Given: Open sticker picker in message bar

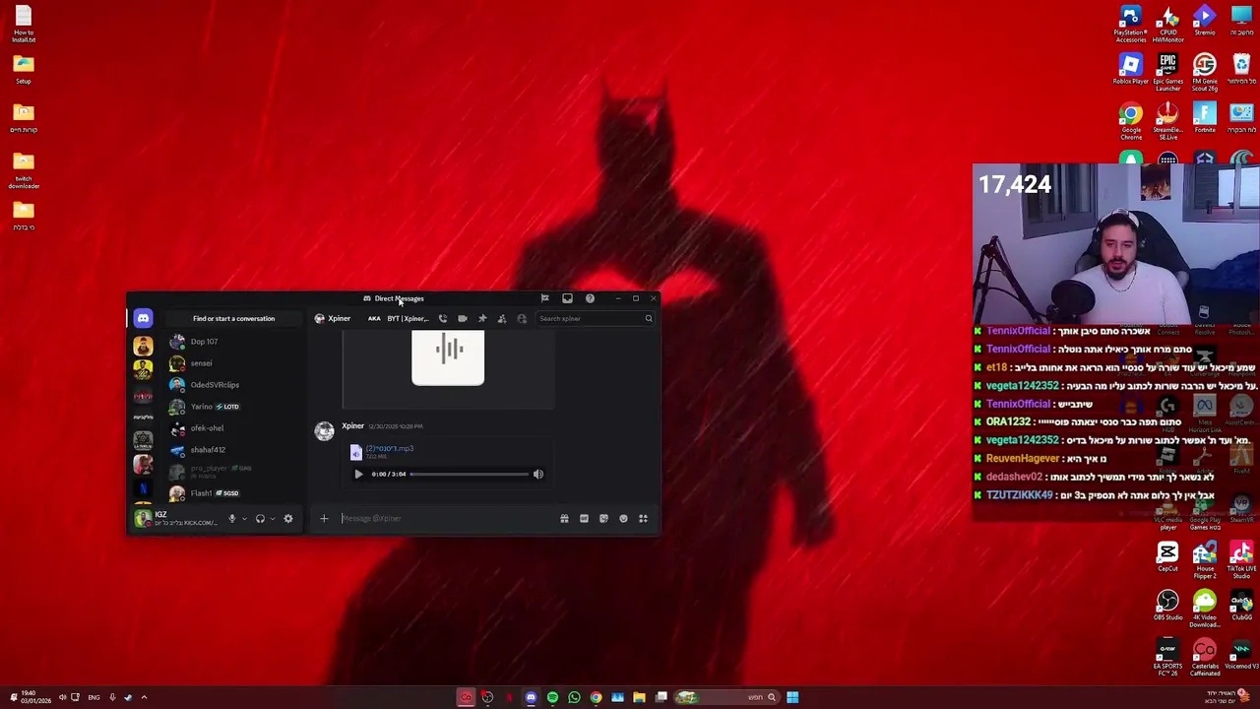Looking at the screenshot, I should pyautogui.click(x=603, y=518).
